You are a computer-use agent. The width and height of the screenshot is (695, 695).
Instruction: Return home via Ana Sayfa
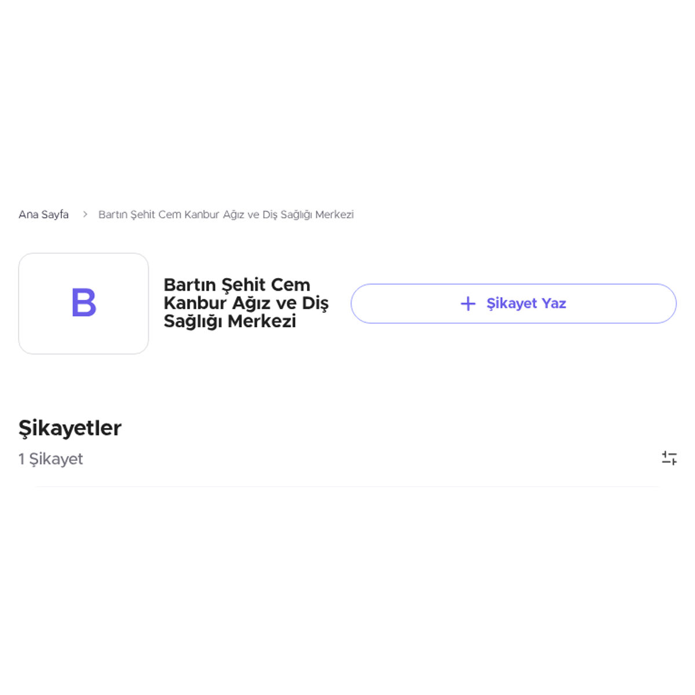[43, 214]
